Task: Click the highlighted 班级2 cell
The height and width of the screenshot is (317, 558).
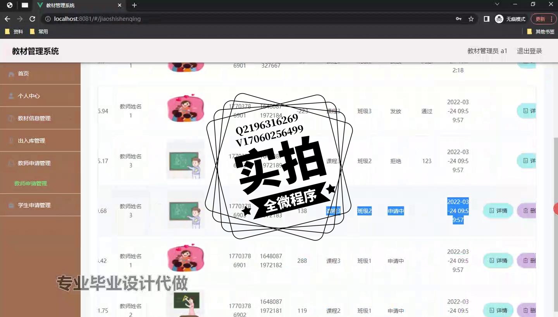Action: [364, 211]
